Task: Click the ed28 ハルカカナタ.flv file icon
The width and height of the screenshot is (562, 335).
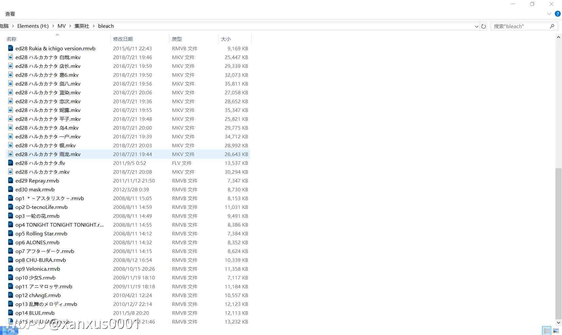Action: pyautogui.click(x=10, y=163)
